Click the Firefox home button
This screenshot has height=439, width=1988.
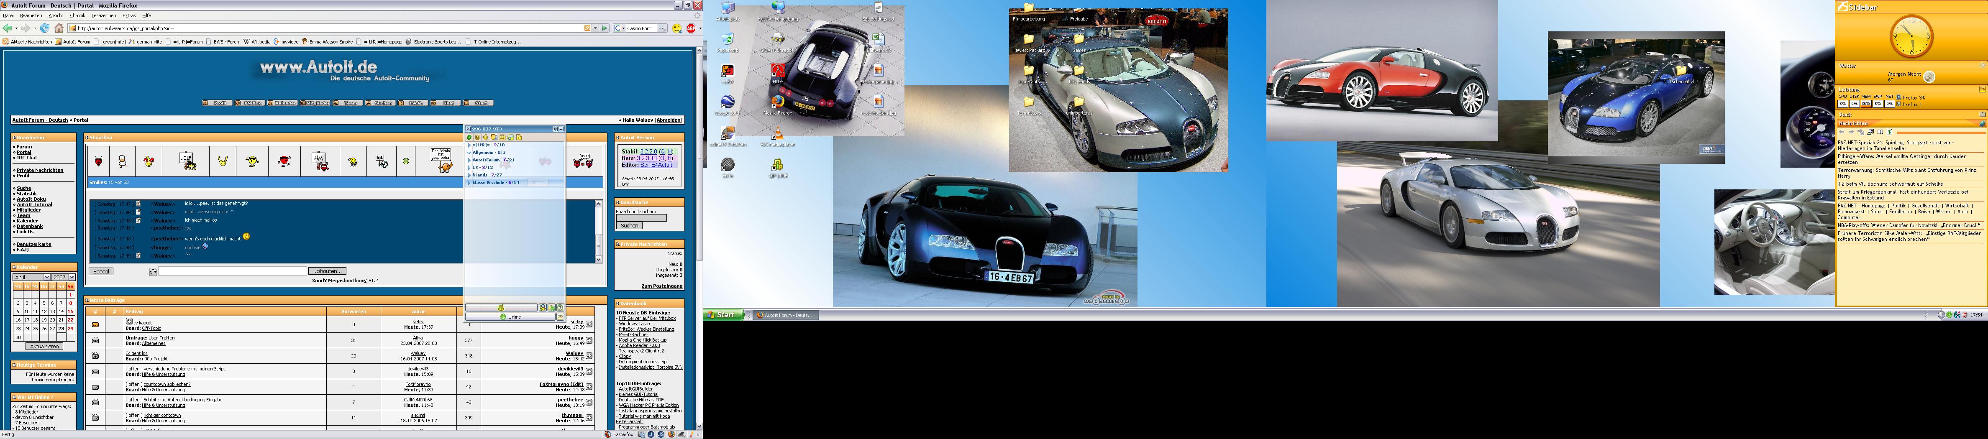coord(59,28)
